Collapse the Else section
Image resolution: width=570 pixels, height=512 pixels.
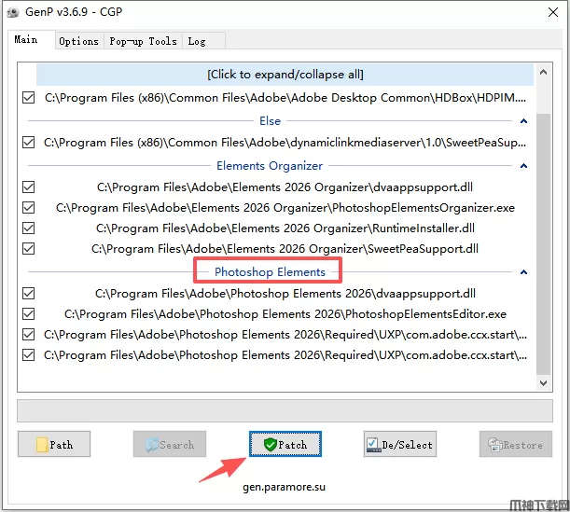click(523, 121)
